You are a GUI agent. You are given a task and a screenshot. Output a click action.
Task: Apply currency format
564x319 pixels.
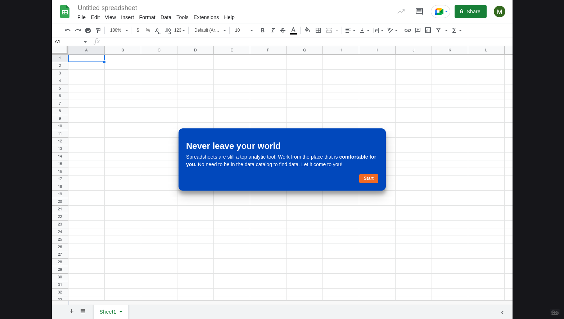coord(138,30)
